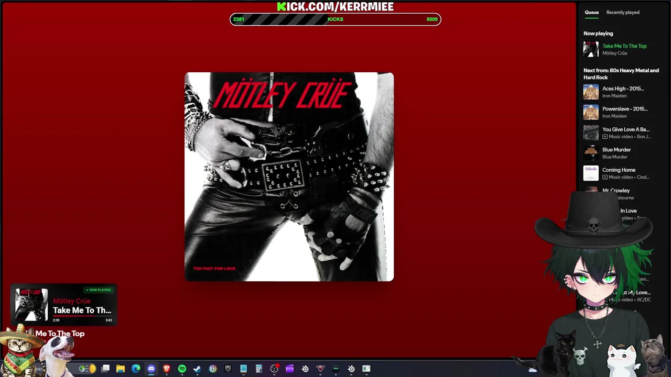The image size is (671, 377).
Task: Open the green waveform taskbar icon
Action: pos(336,369)
